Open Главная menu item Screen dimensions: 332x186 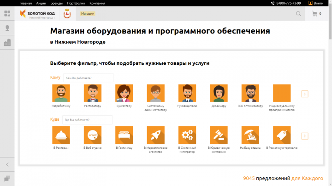click(26, 3)
